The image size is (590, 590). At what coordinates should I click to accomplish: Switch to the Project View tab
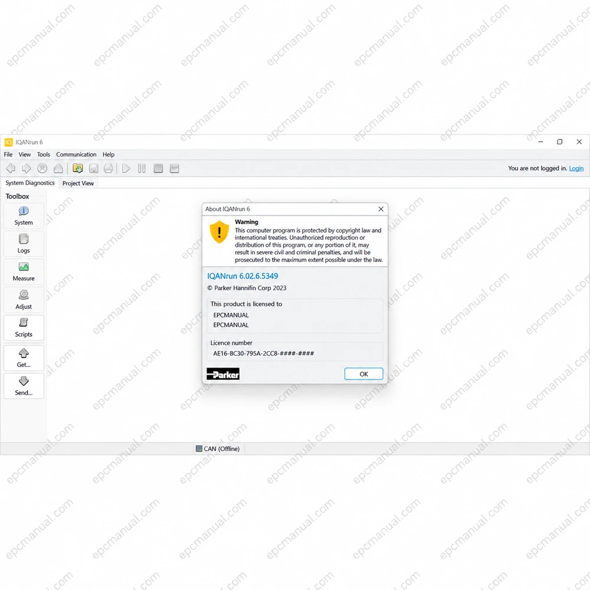pos(78,183)
